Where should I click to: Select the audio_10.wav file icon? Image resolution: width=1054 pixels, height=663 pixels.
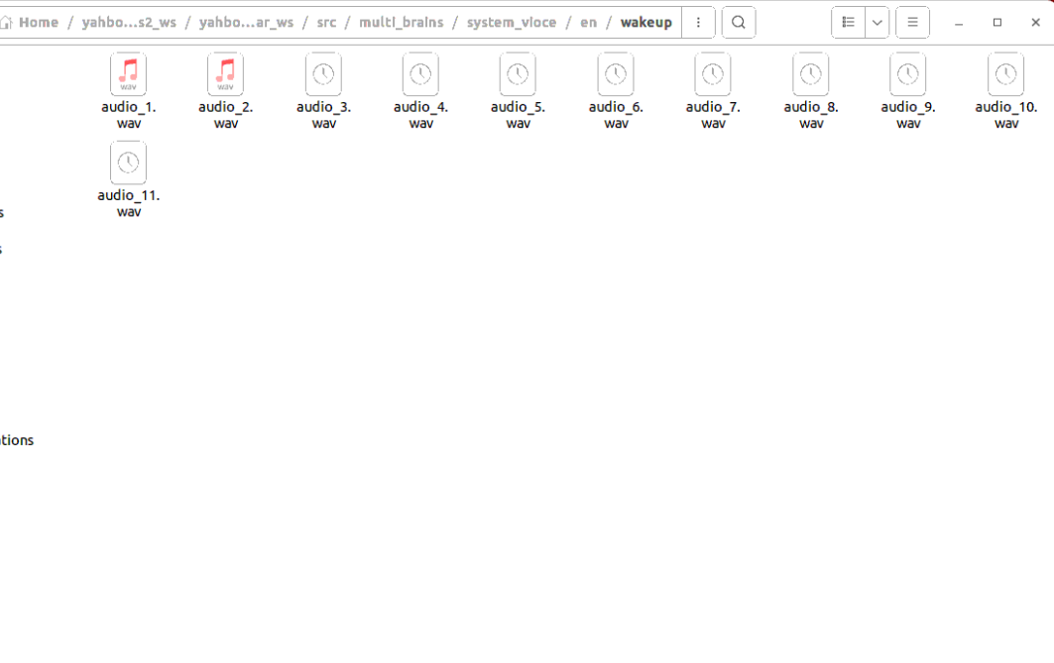tap(1005, 74)
